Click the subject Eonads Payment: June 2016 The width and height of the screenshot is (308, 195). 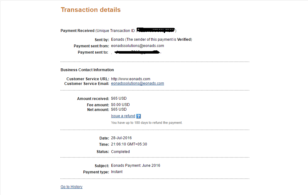click(x=135, y=166)
